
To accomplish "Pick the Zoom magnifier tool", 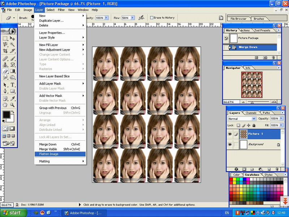I will click(12, 105).
